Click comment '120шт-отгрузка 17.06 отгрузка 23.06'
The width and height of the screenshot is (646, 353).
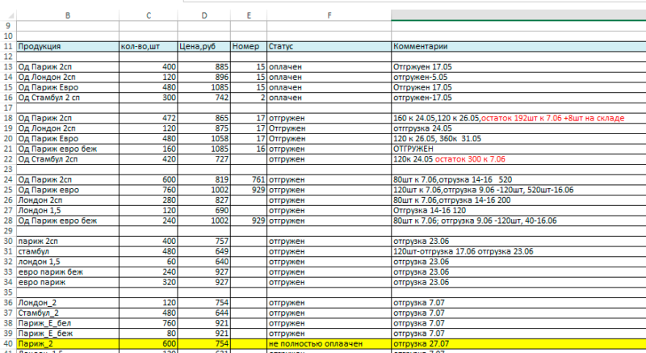pyautogui.click(x=518, y=252)
